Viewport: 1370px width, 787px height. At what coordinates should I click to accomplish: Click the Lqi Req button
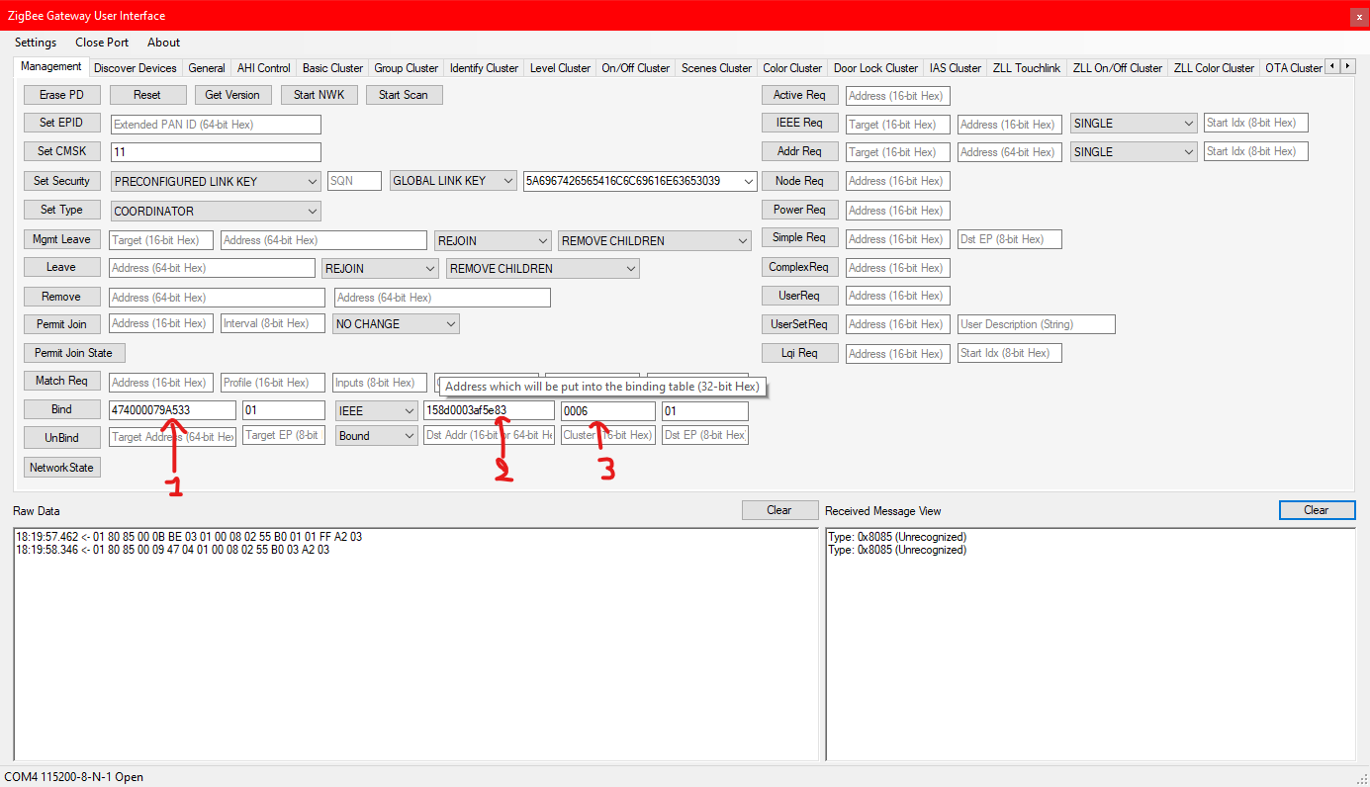click(x=800, y=353)
